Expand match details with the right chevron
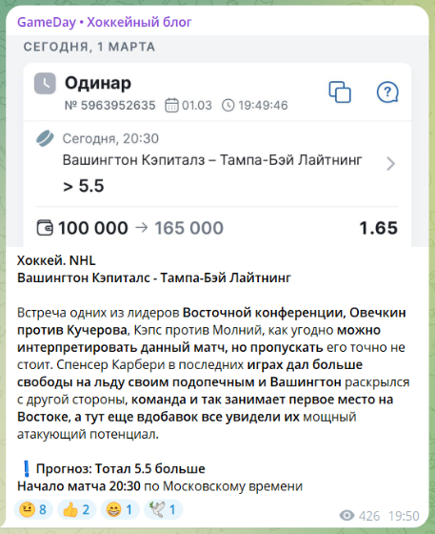435x534 pixels. [x=391, y=163]
